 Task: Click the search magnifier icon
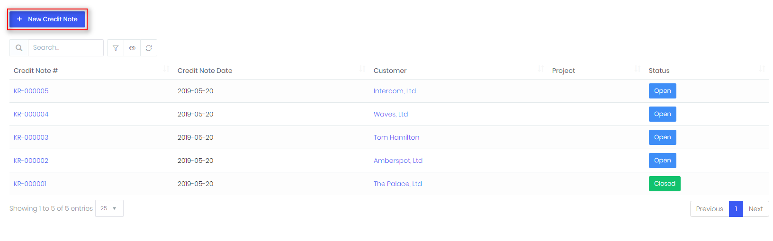point(19,48)
